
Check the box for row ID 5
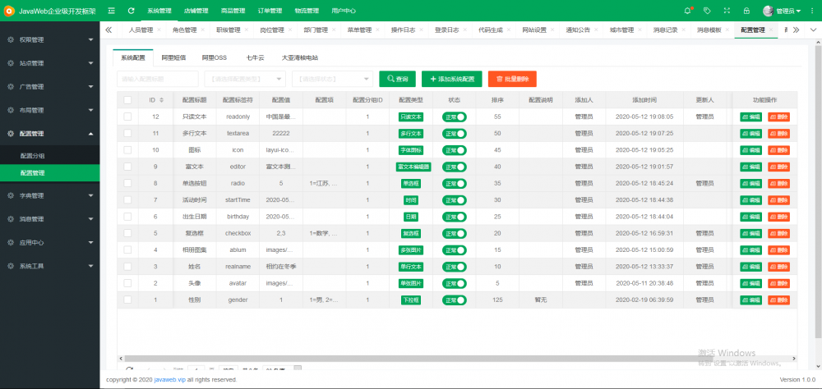pos(128,233)
